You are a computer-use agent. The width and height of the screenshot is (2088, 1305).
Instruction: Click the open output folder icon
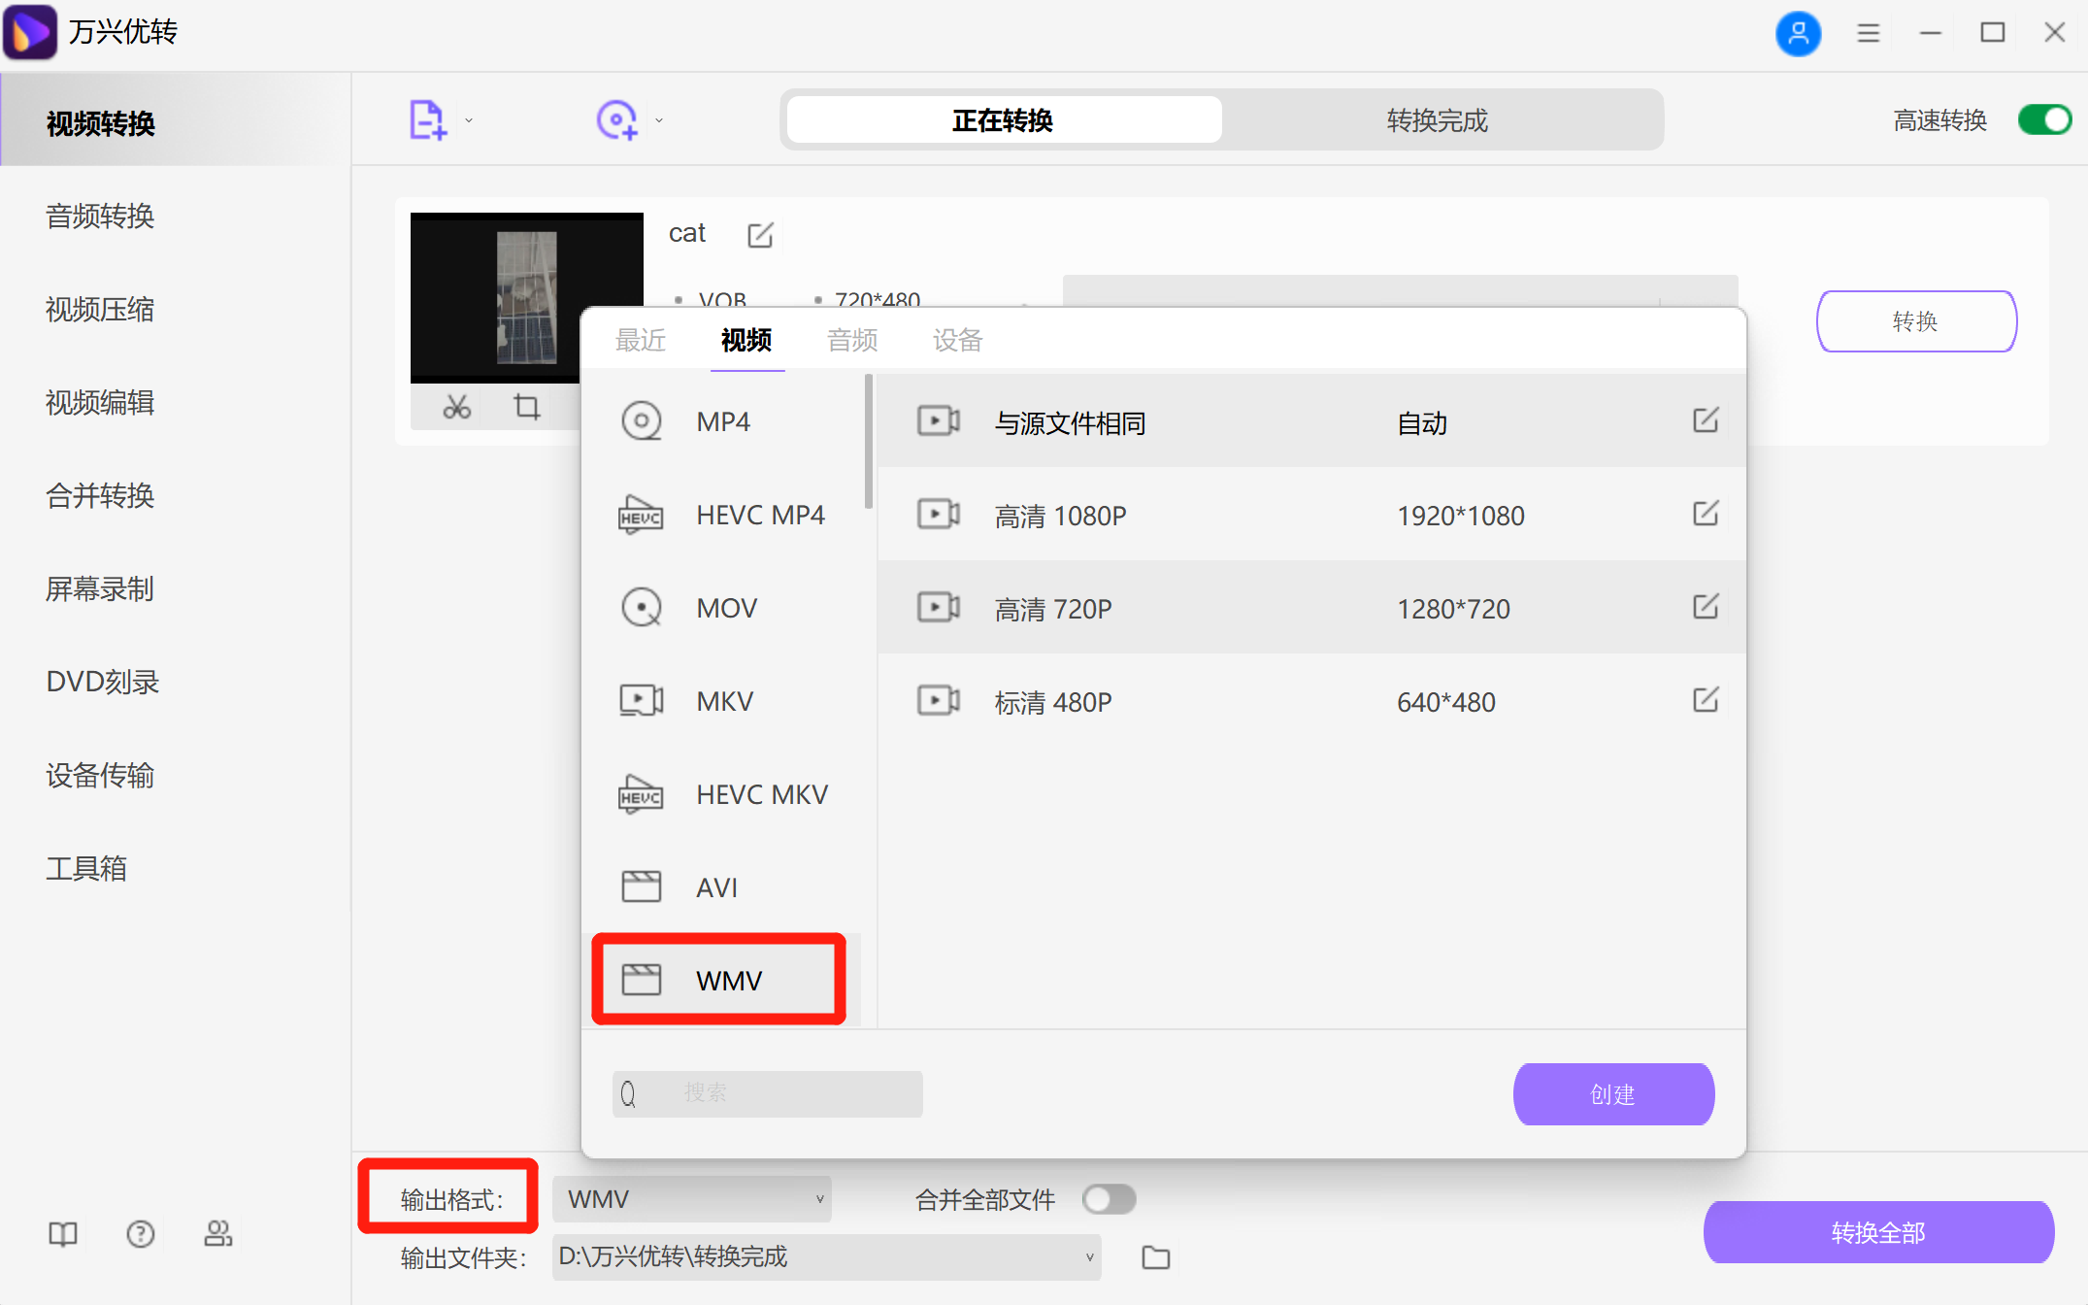pos(1155,1256)
